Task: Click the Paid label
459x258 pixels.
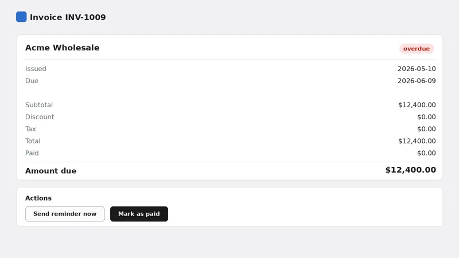Action: pos(32,153)
